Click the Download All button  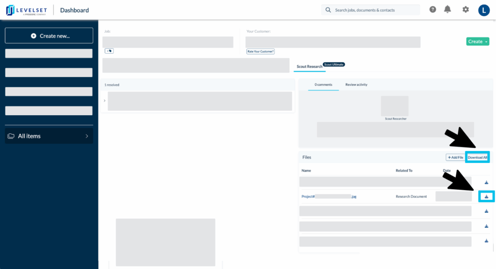click(477, 157)
